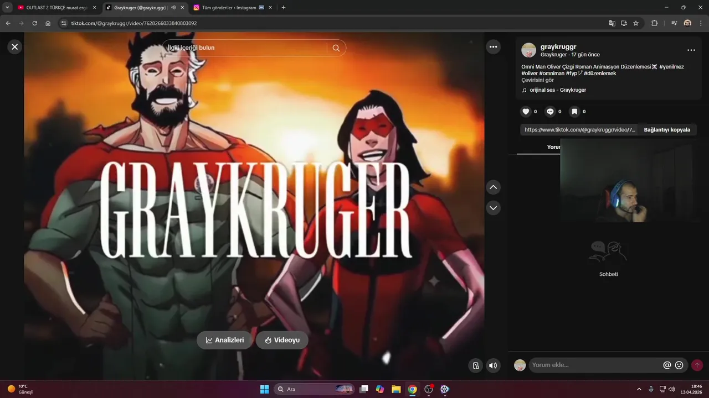This screenshot has height=398, width=709.
Task: Open the graykruggr username link
Action: click(x=558, y=47)
